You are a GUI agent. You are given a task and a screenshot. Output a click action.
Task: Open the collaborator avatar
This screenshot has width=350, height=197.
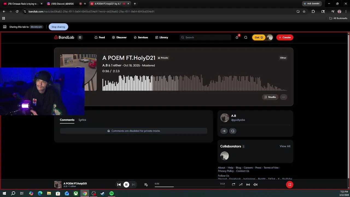(224, 156)
